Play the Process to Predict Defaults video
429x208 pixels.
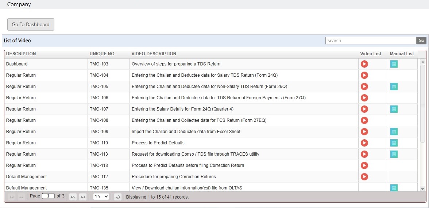point(364,143)
